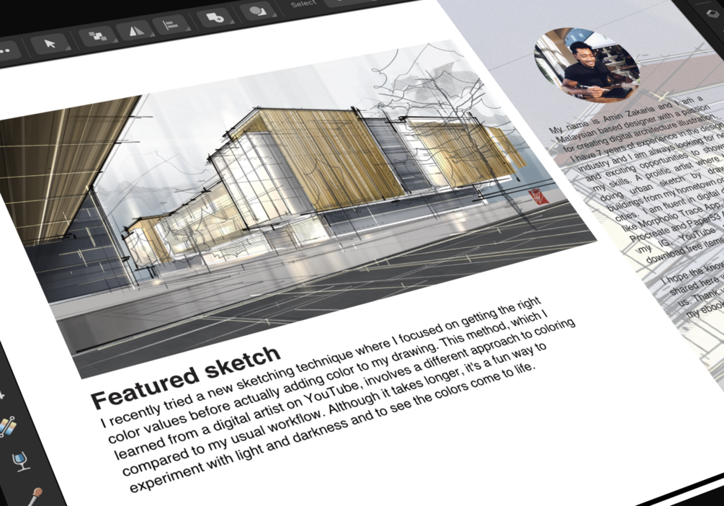
Task: Open the Alignment options icon
Action: coord(171,25)
